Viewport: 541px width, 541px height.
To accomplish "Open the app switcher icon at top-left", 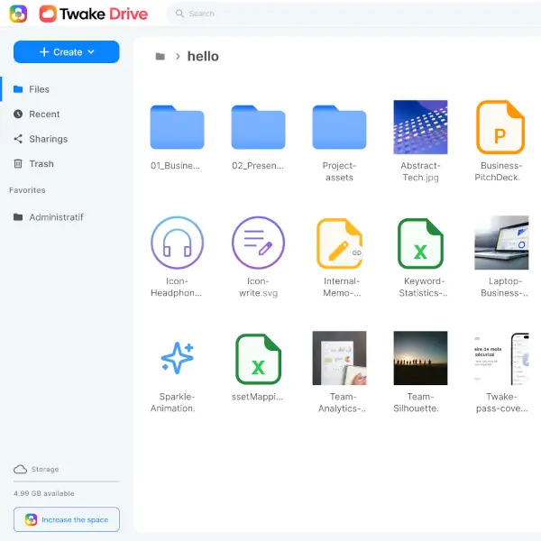I will pyautogui.click(x=18, y=14).
